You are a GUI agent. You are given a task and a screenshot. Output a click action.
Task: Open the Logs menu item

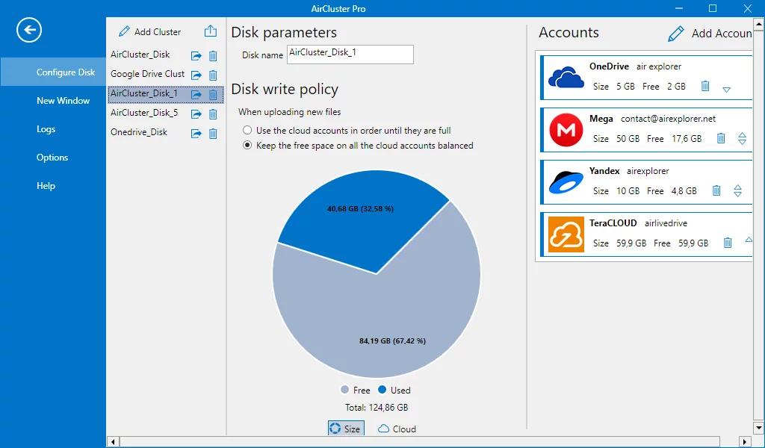click(46, 129)
